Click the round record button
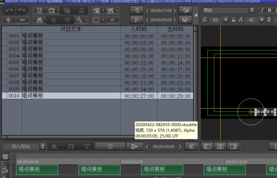277x178 pixels. click(x=110, y=146)
